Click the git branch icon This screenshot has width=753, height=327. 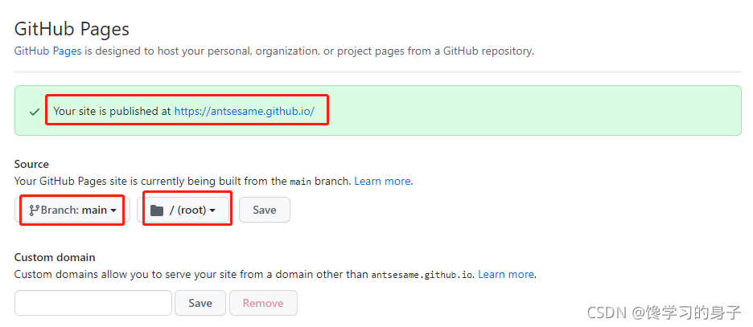click(34, 210)
